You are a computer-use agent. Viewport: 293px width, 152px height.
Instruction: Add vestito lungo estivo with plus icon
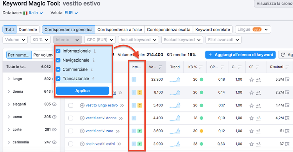click(x=82, y=105)
